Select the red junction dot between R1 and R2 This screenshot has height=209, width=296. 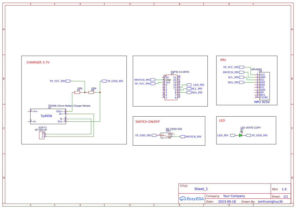(x=85, y=93)
